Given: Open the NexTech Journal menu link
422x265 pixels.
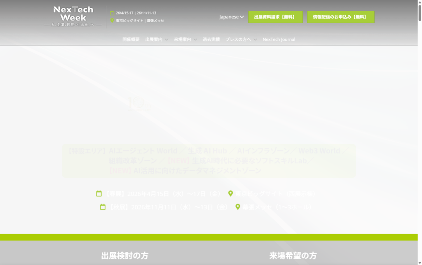Looking at the screenshot, I should [x=279, y=40].
